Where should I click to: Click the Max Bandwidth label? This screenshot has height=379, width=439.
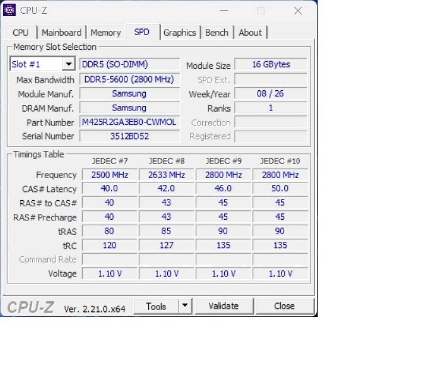[x=46, y=80]
